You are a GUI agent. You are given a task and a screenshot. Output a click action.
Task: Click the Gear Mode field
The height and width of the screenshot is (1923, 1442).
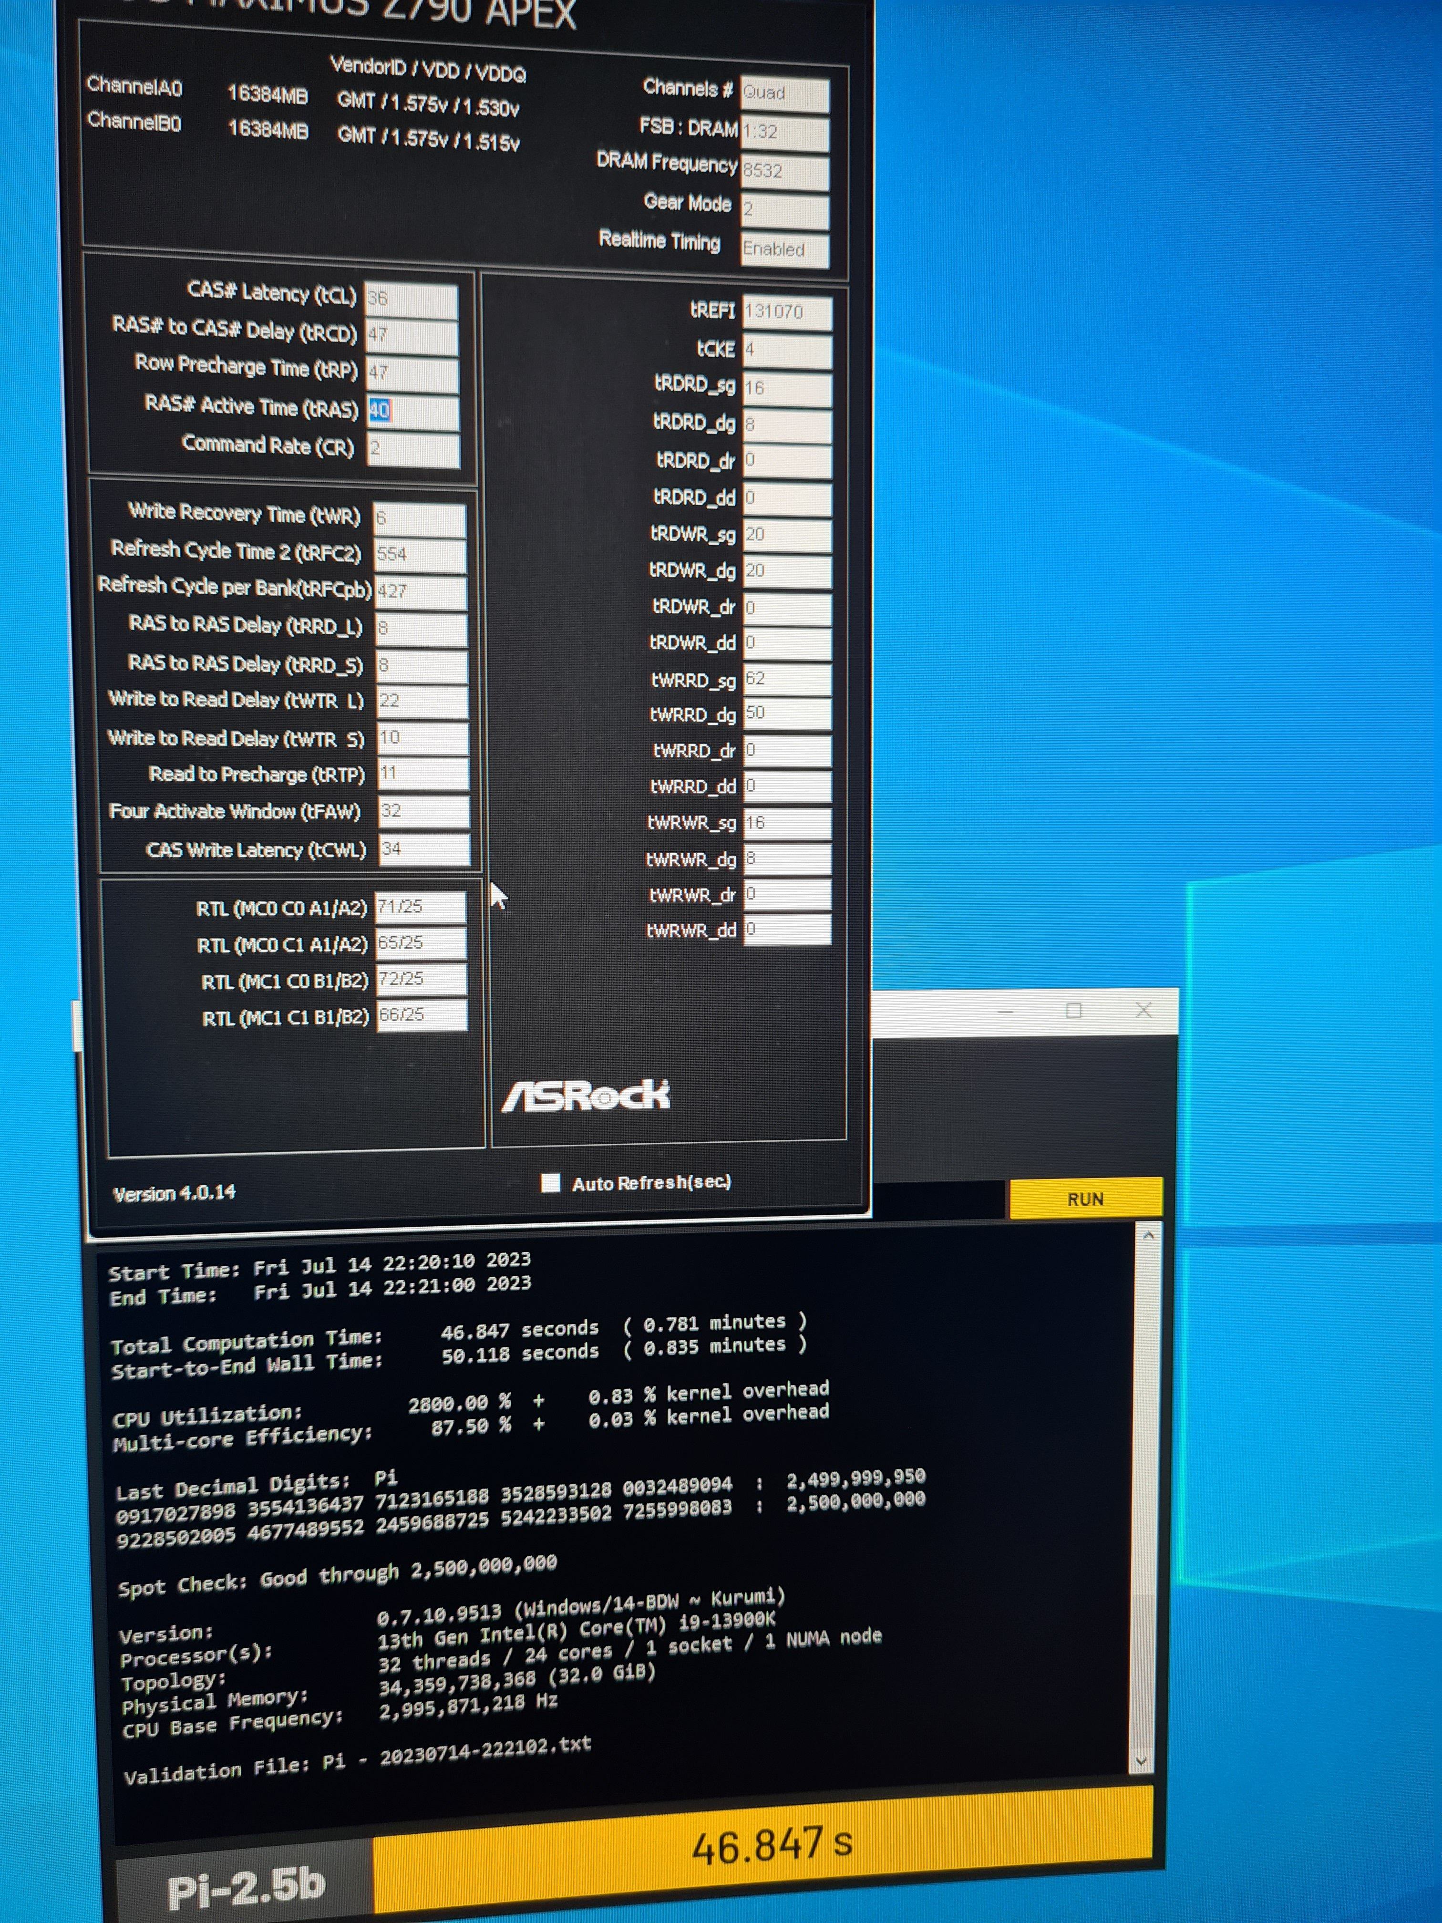784,211
